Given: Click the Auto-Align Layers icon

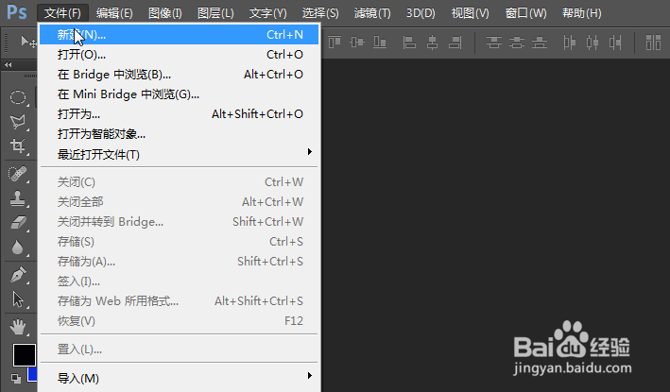Looking at the screenshot, I should point(653,43).
